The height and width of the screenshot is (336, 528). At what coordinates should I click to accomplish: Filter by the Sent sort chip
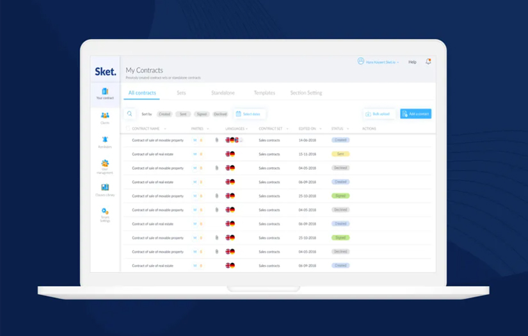click(183, 114)
